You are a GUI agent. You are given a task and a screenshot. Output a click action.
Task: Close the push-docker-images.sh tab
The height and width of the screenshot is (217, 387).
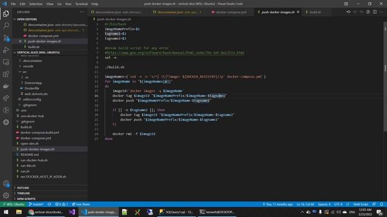click(x=298, y=12)
